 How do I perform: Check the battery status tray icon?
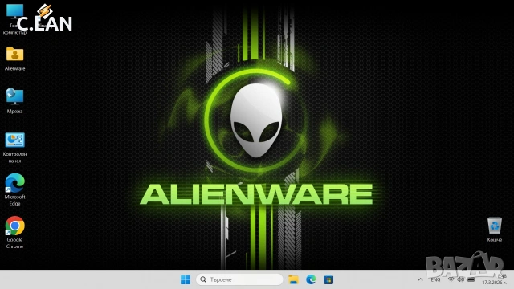point(471,279)
